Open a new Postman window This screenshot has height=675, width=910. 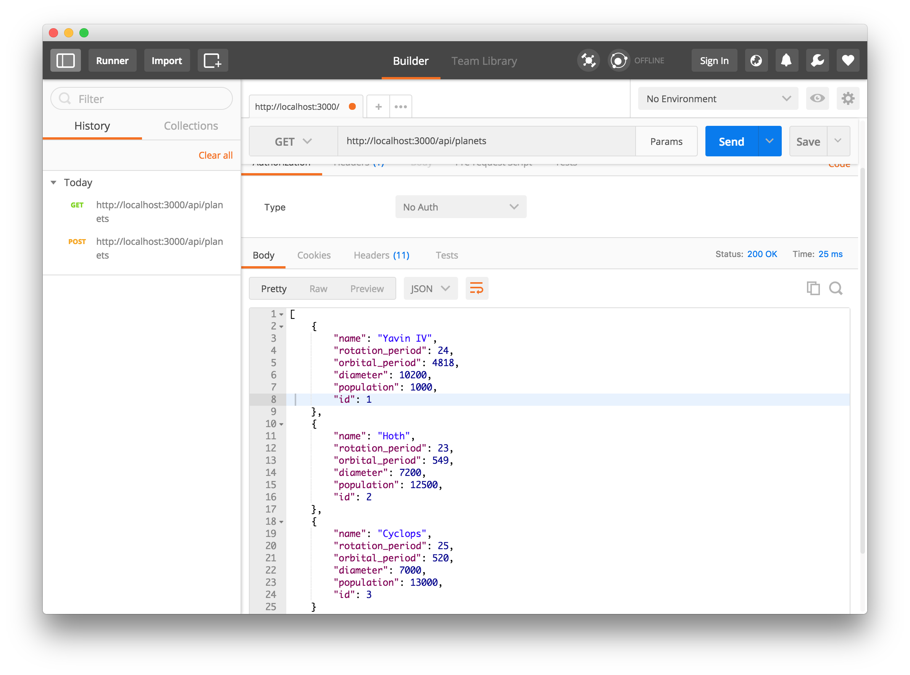213,61
